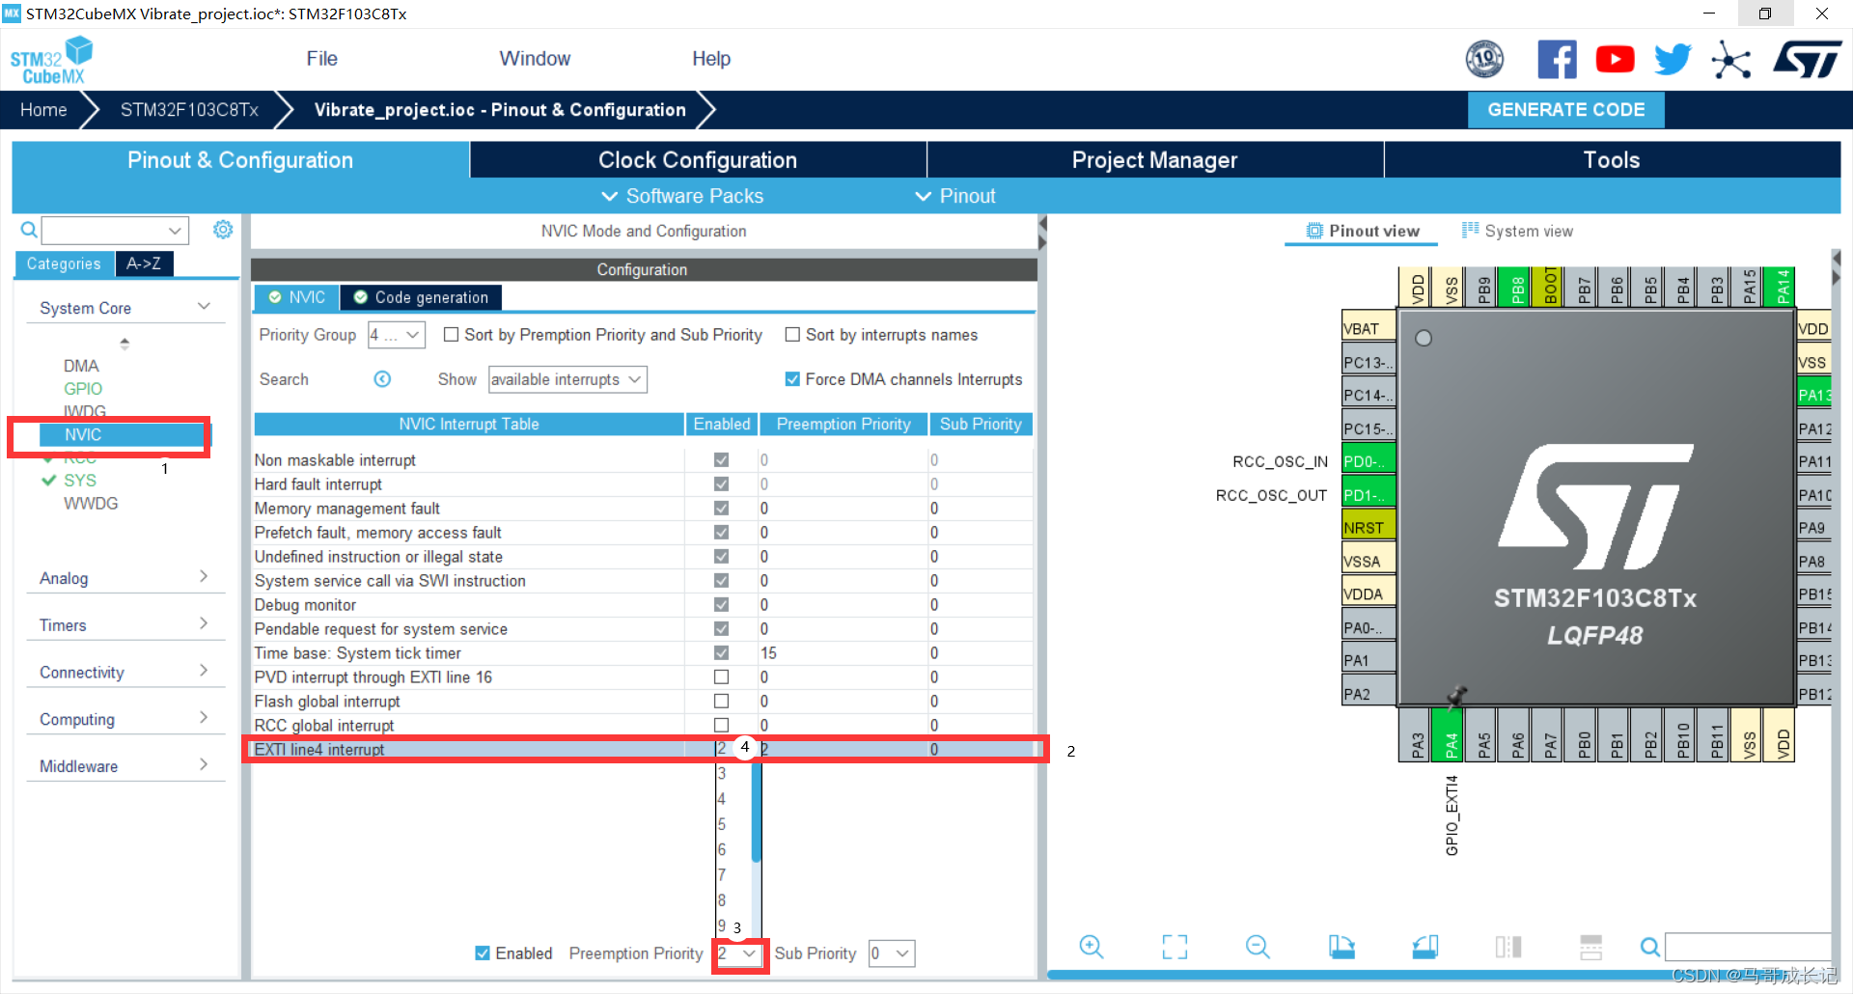Click the STM32CubeMX logo icon
This screenshot has height=994, width=1853.
[51, 60]
